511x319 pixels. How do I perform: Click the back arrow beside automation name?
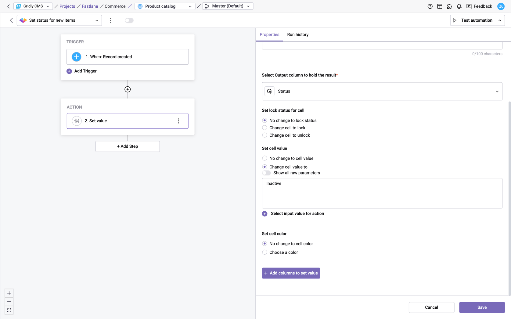[x=11, y=20]
